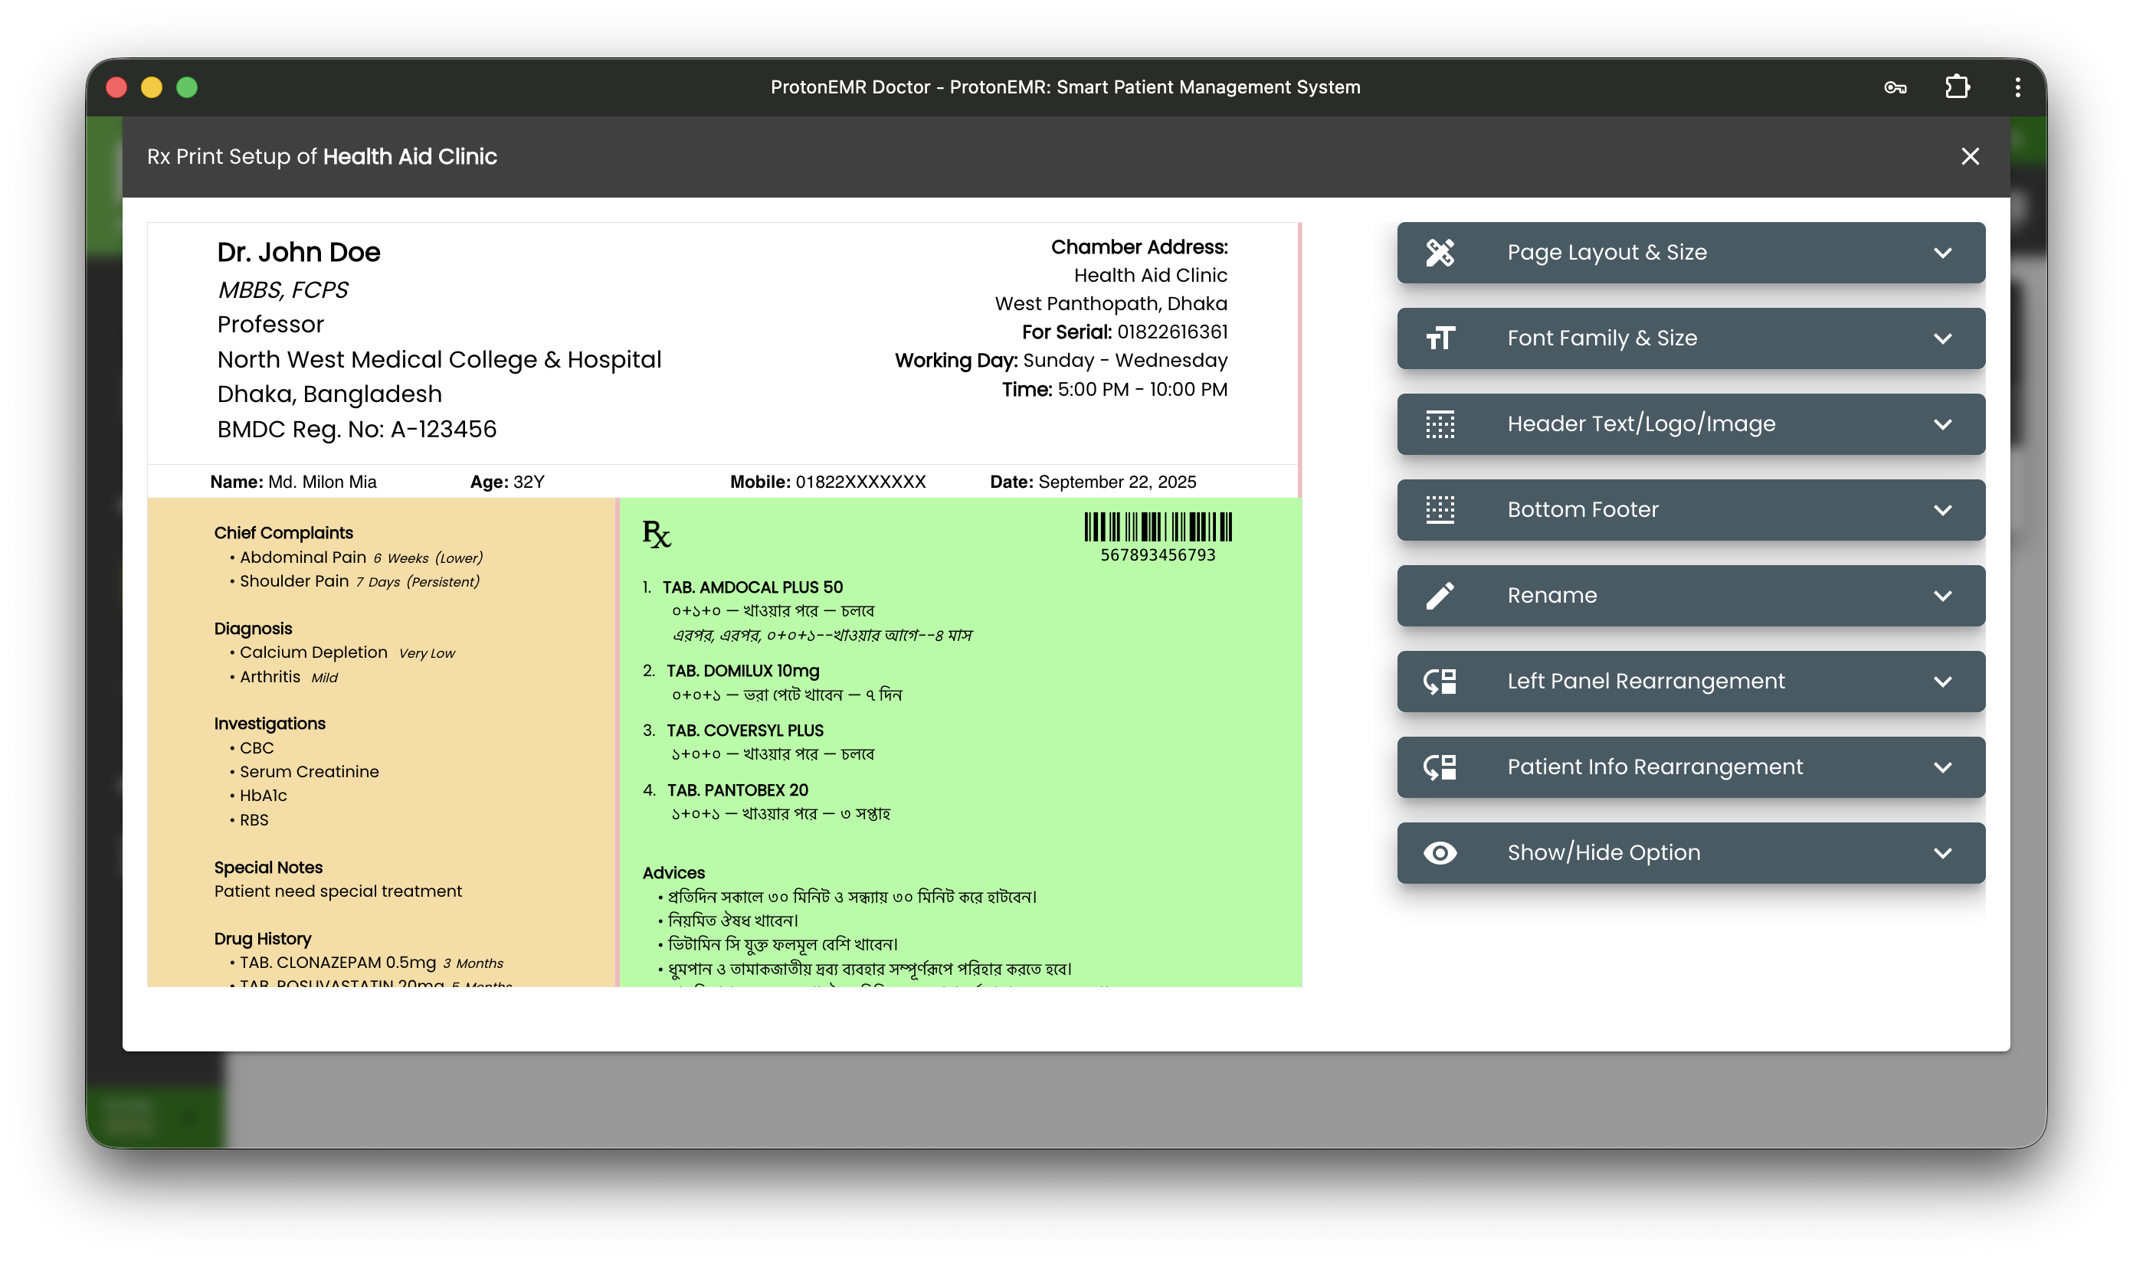Click the Bottom Footer border icon

tap(1440, 509)
